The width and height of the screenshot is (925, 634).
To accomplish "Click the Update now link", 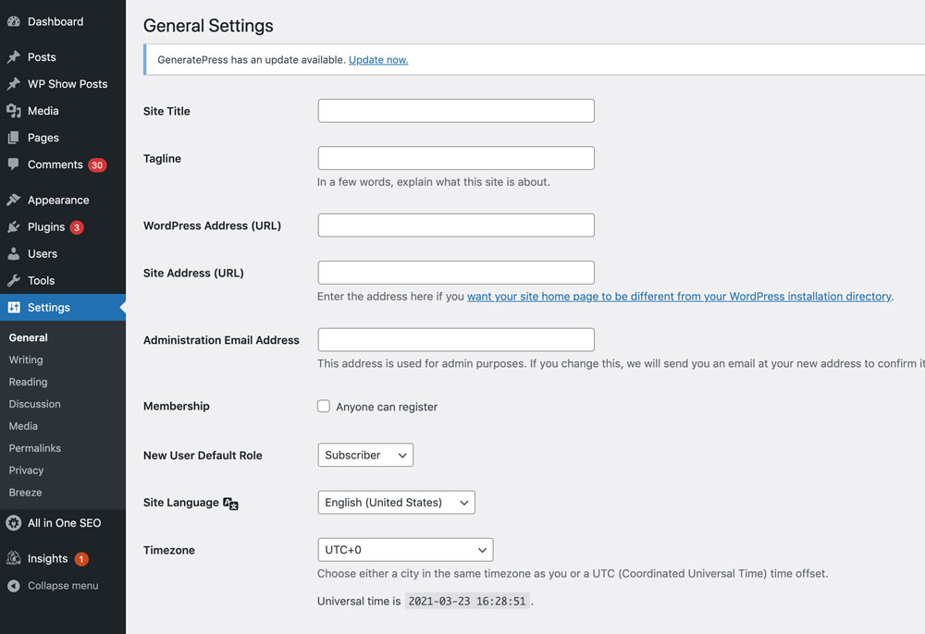I will pos(378,60).
